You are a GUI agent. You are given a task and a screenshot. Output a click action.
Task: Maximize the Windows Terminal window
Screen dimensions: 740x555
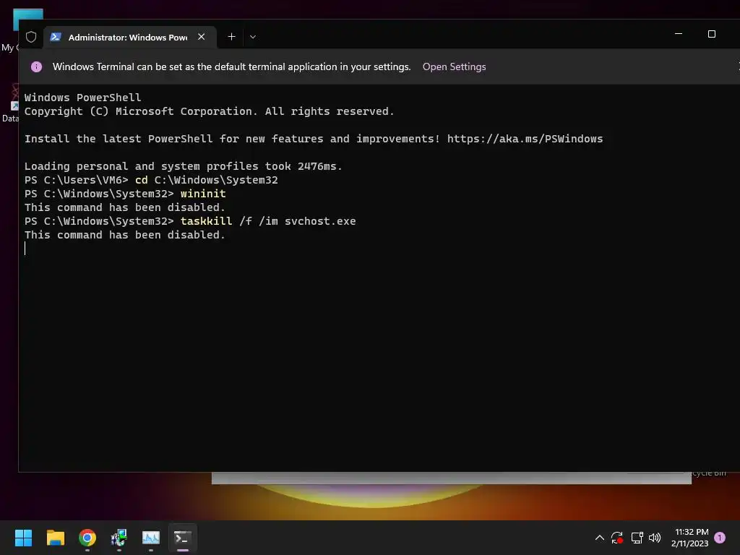(712, 34)
